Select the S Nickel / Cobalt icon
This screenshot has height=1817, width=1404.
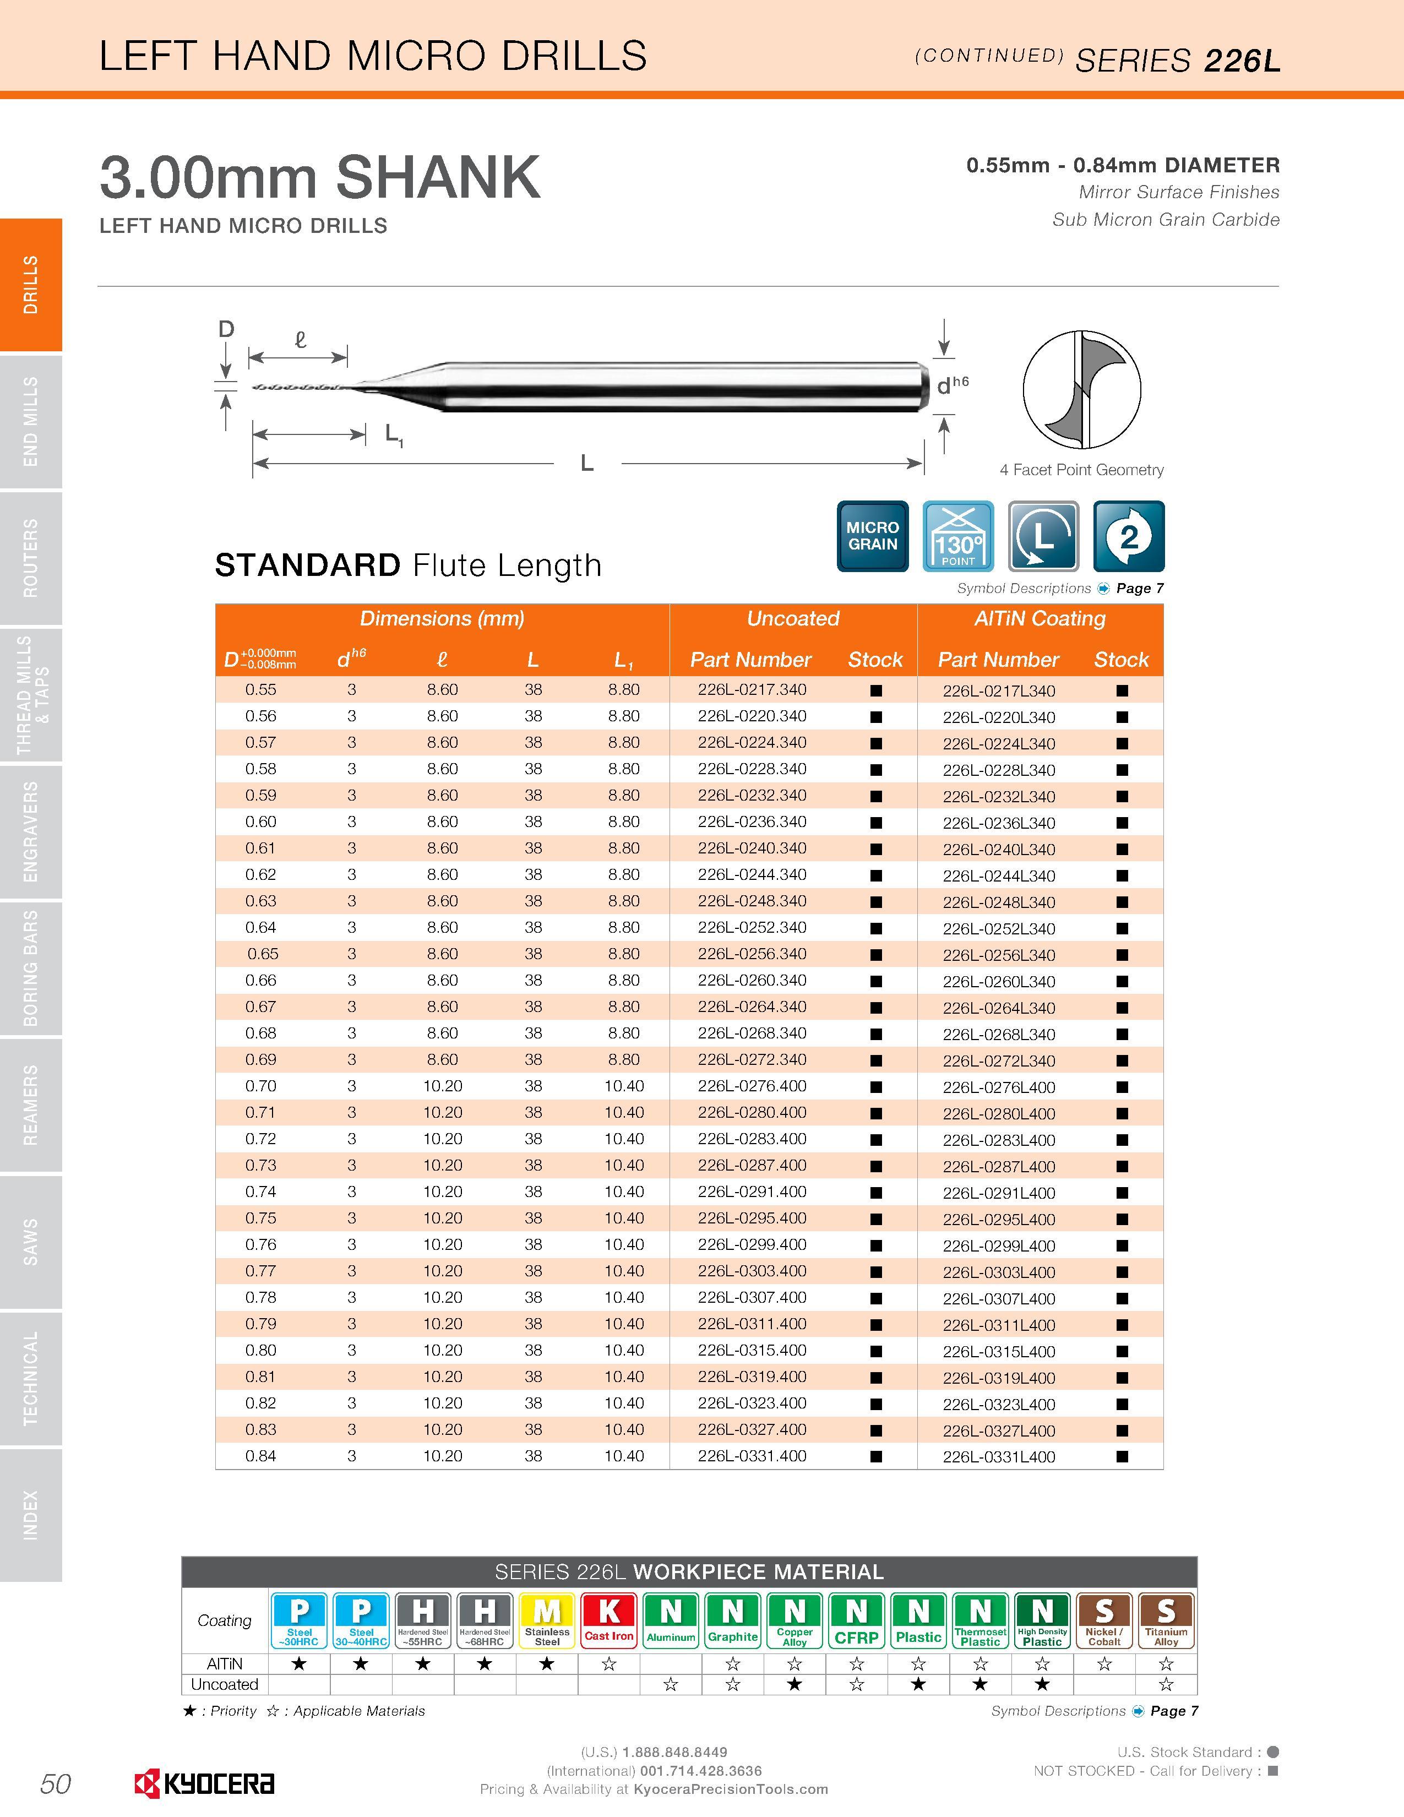[x=1104, y=1620]
